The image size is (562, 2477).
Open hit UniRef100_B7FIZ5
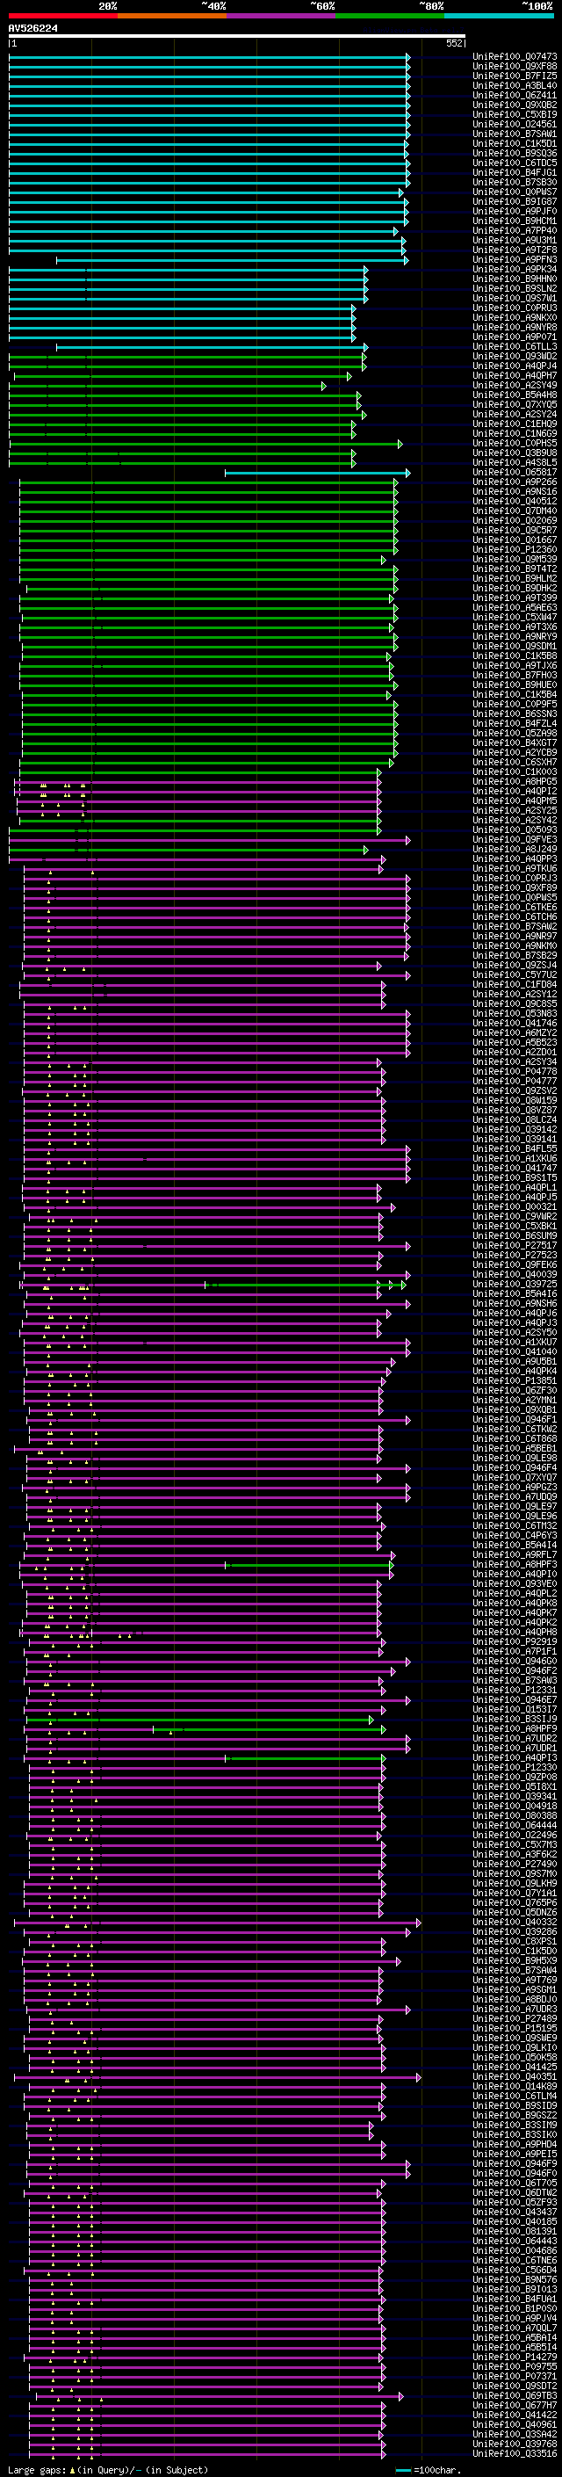(515, 76)
